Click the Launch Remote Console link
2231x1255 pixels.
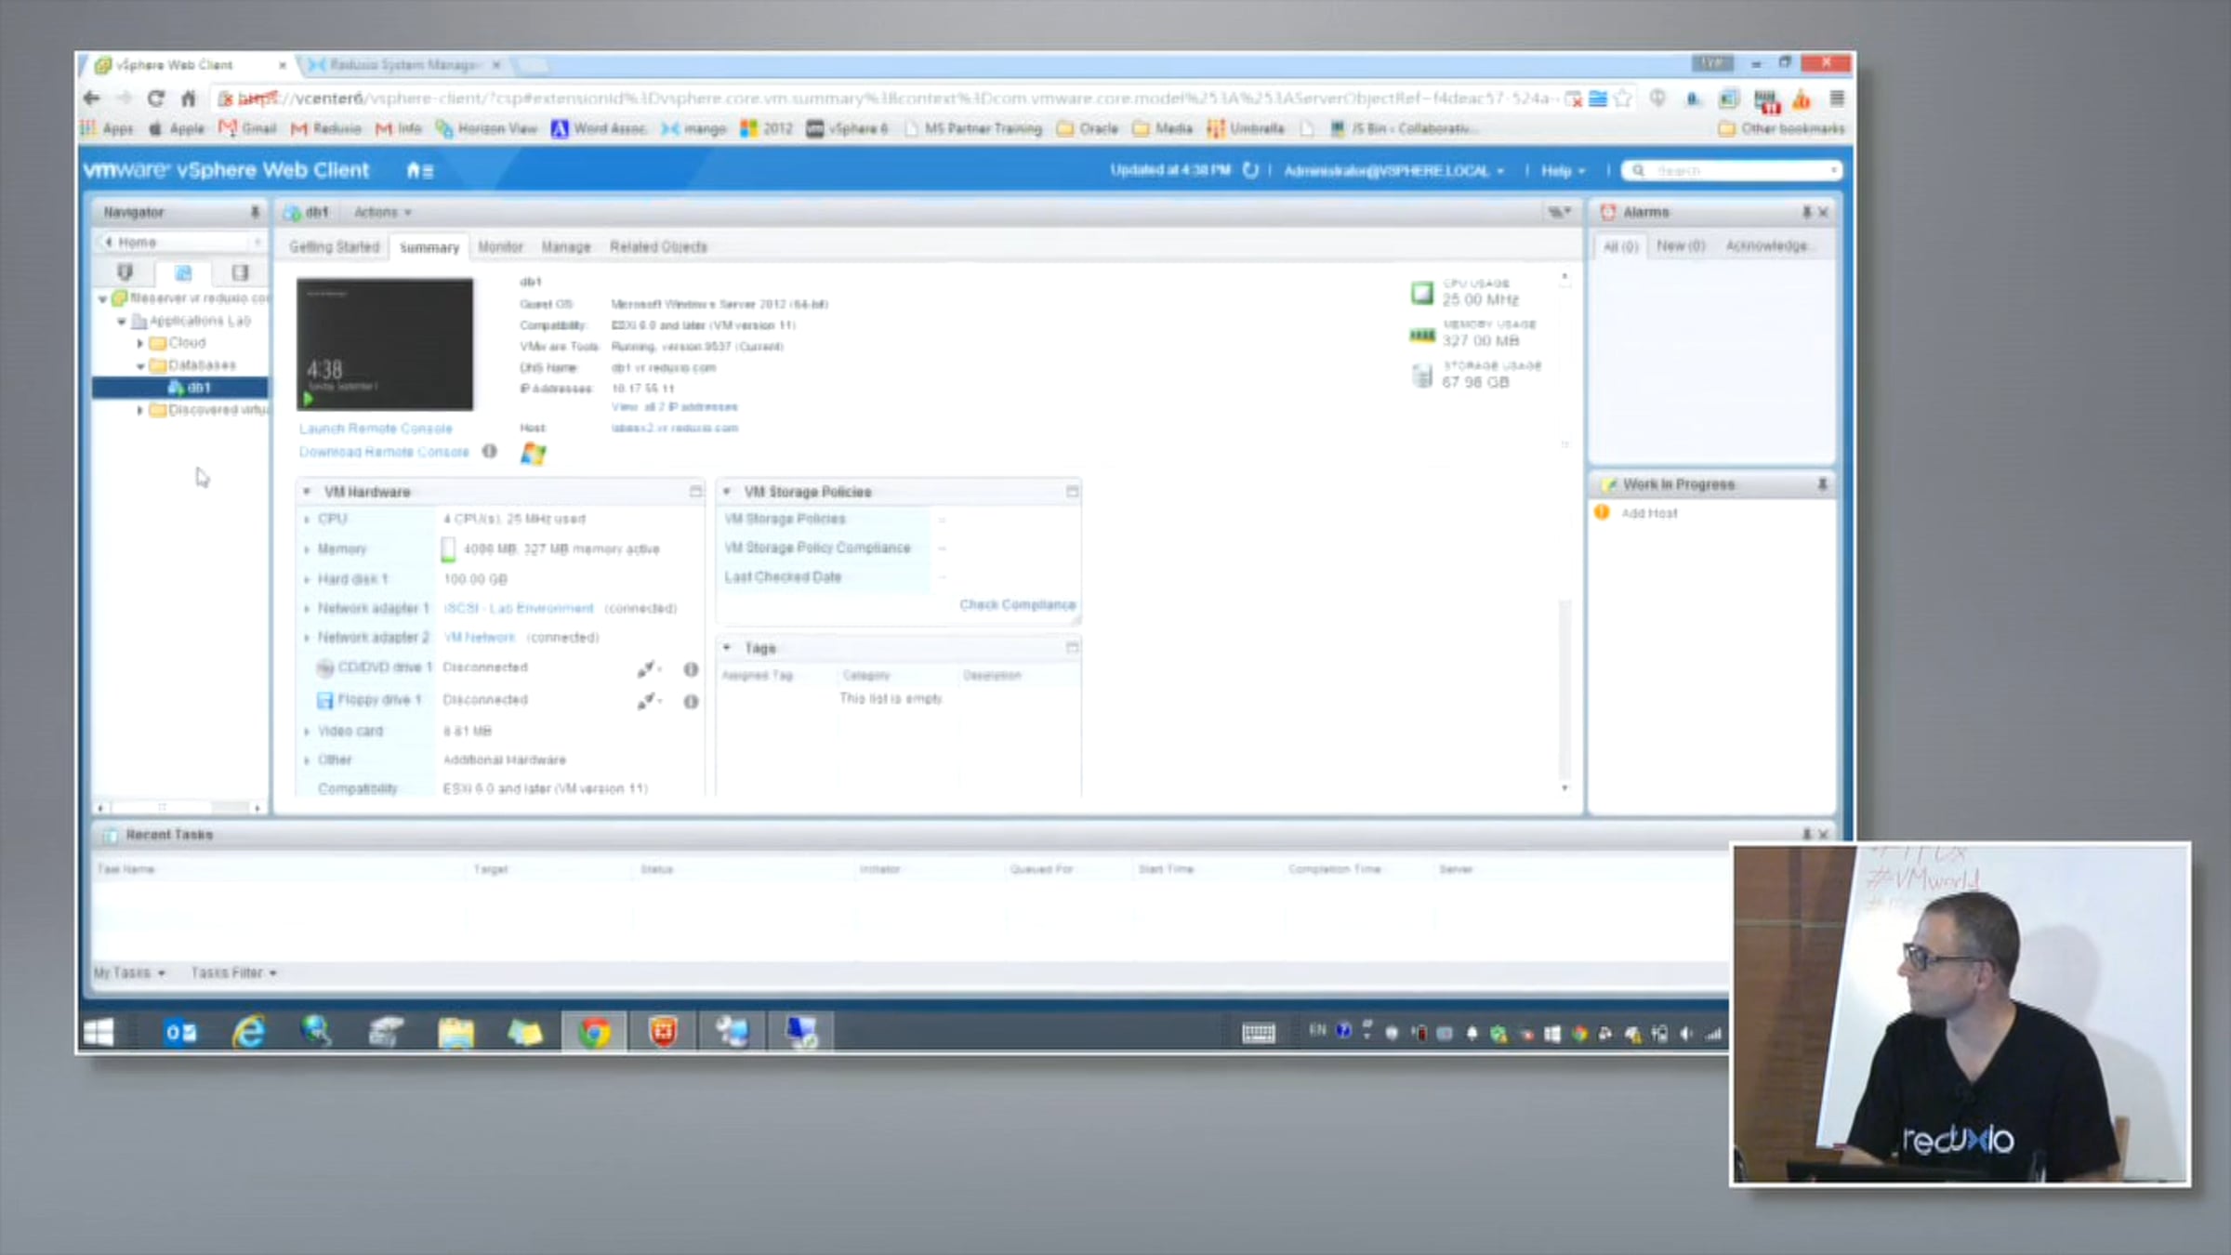[x=376, y=429]
